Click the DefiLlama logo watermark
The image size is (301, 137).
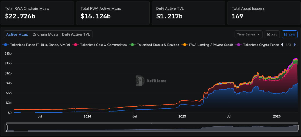[x=151, y=81]
